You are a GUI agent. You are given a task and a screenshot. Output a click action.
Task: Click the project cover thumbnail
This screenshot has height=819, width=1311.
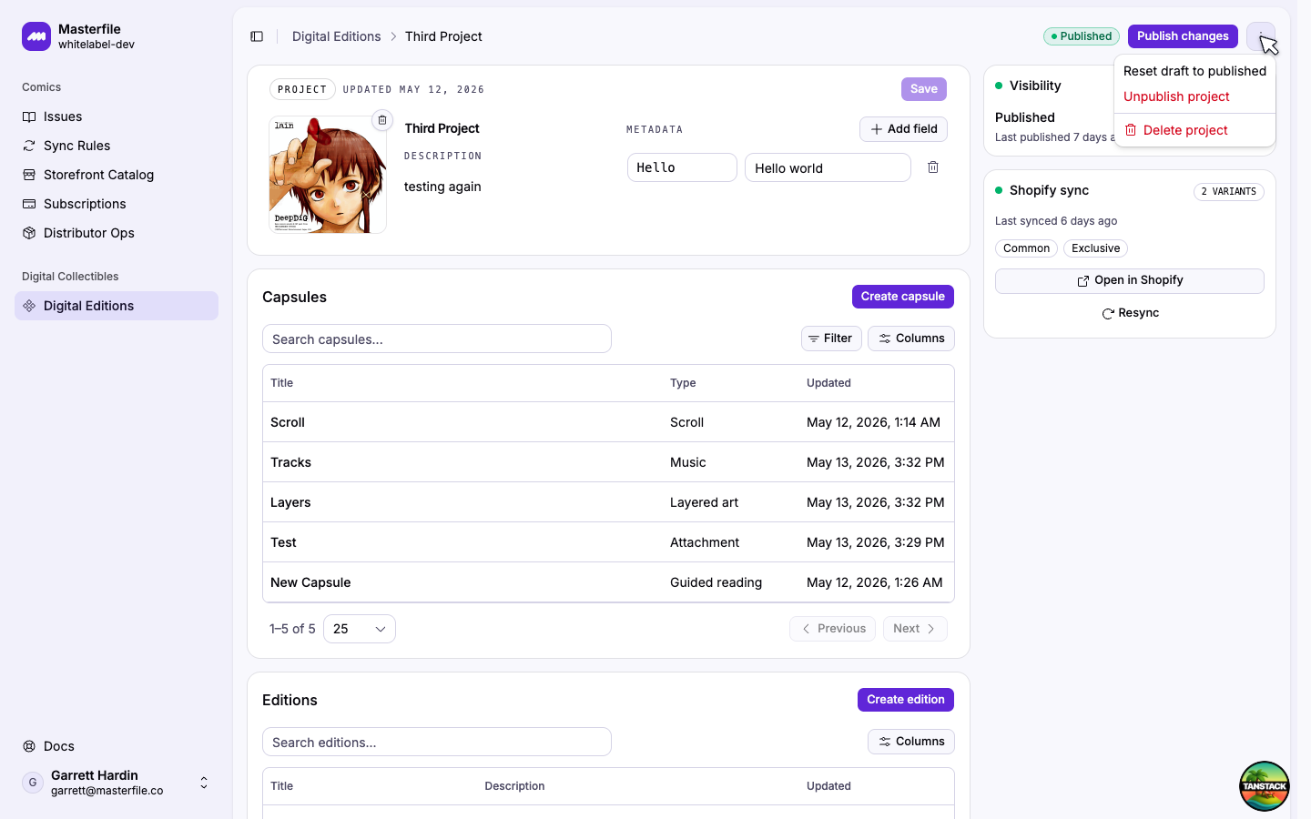click(x=328, y=175)
